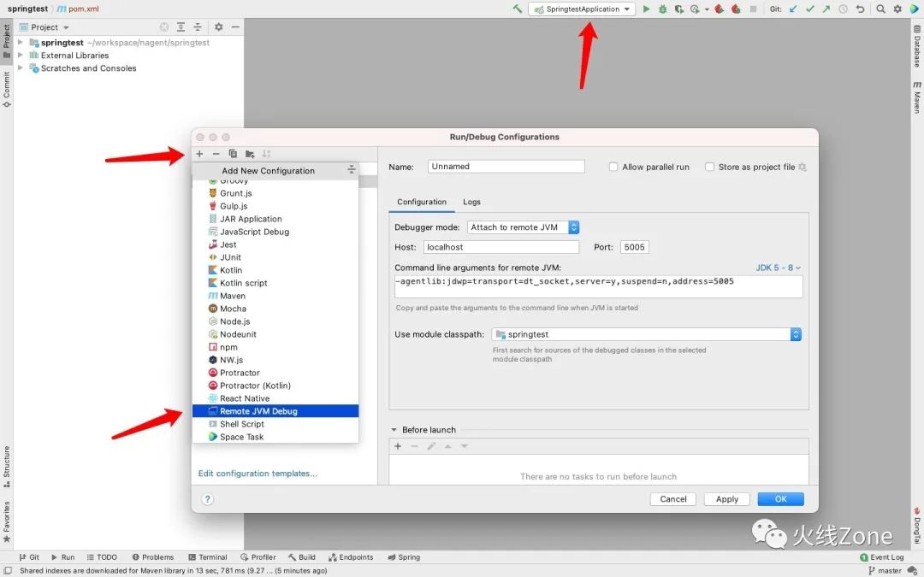Open Search Everywhere magnifier icon
This screenshot has width=924, height=577.
click(880, 9)
